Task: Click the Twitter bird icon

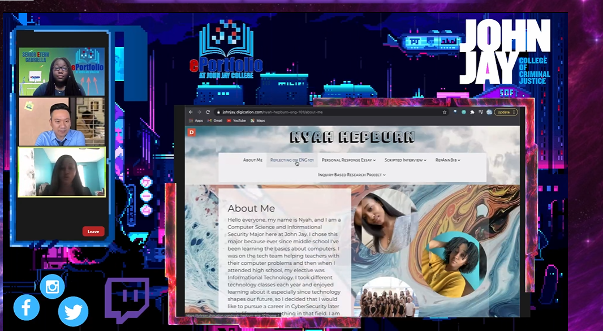Action: pyautogui.click(x=73, y=311)
